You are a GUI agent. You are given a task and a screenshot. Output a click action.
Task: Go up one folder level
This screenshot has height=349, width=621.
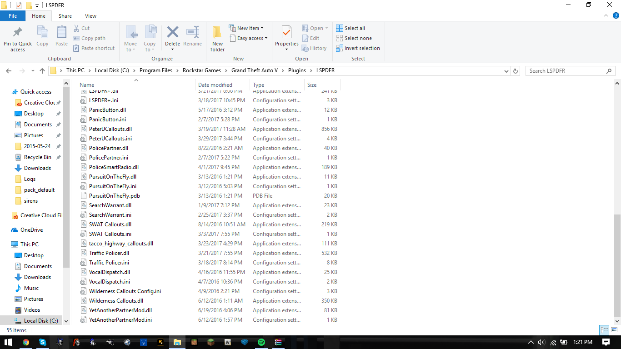coord(42,71)
